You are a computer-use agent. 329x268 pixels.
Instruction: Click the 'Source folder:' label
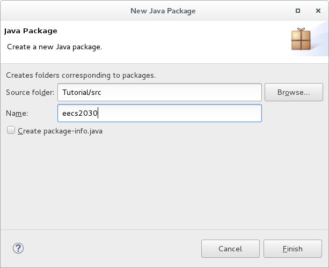[30, 92]
